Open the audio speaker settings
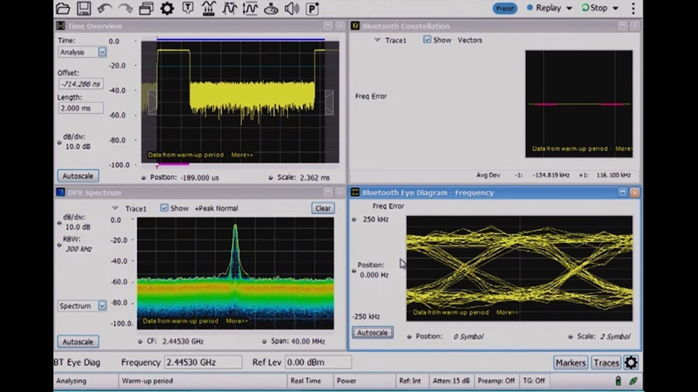This screenshot has height=392, width=698. coord(292,8)
